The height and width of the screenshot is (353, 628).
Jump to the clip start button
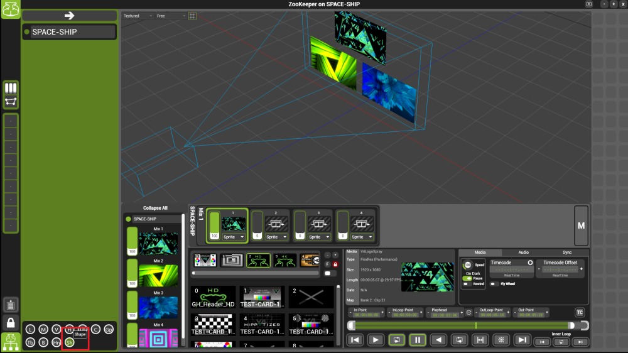pos(354,340)
